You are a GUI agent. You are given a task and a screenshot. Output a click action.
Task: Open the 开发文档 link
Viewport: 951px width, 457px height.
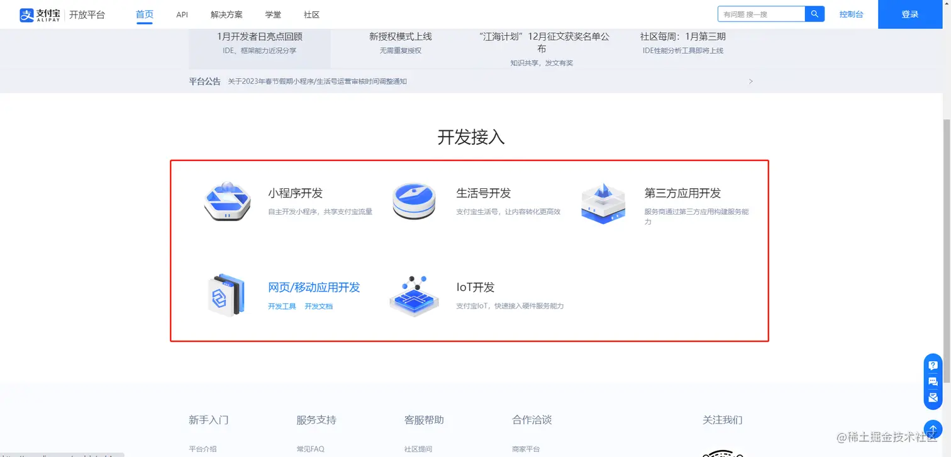pyautogui.click(x=319, y=307)
